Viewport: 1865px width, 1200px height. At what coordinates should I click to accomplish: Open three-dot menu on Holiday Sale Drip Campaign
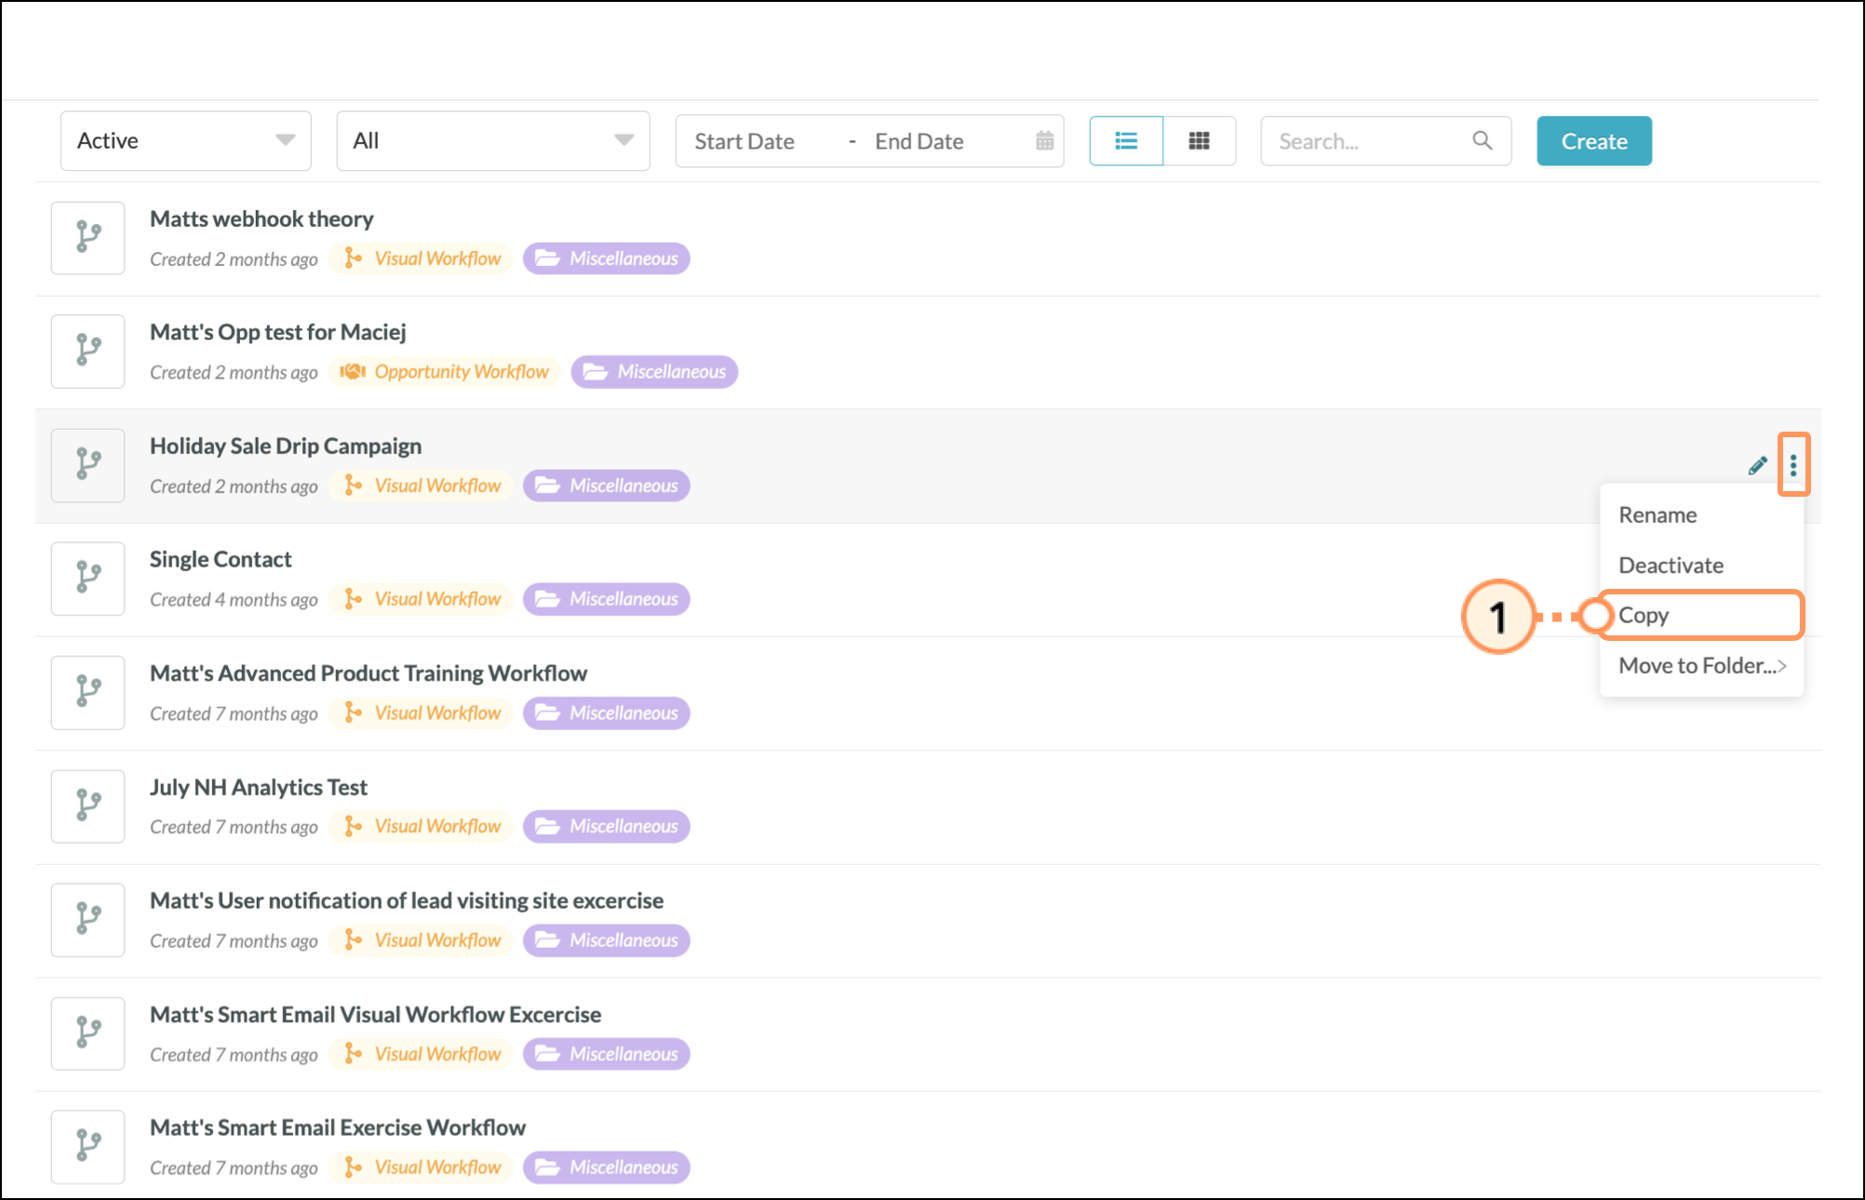click(1793, 465)
